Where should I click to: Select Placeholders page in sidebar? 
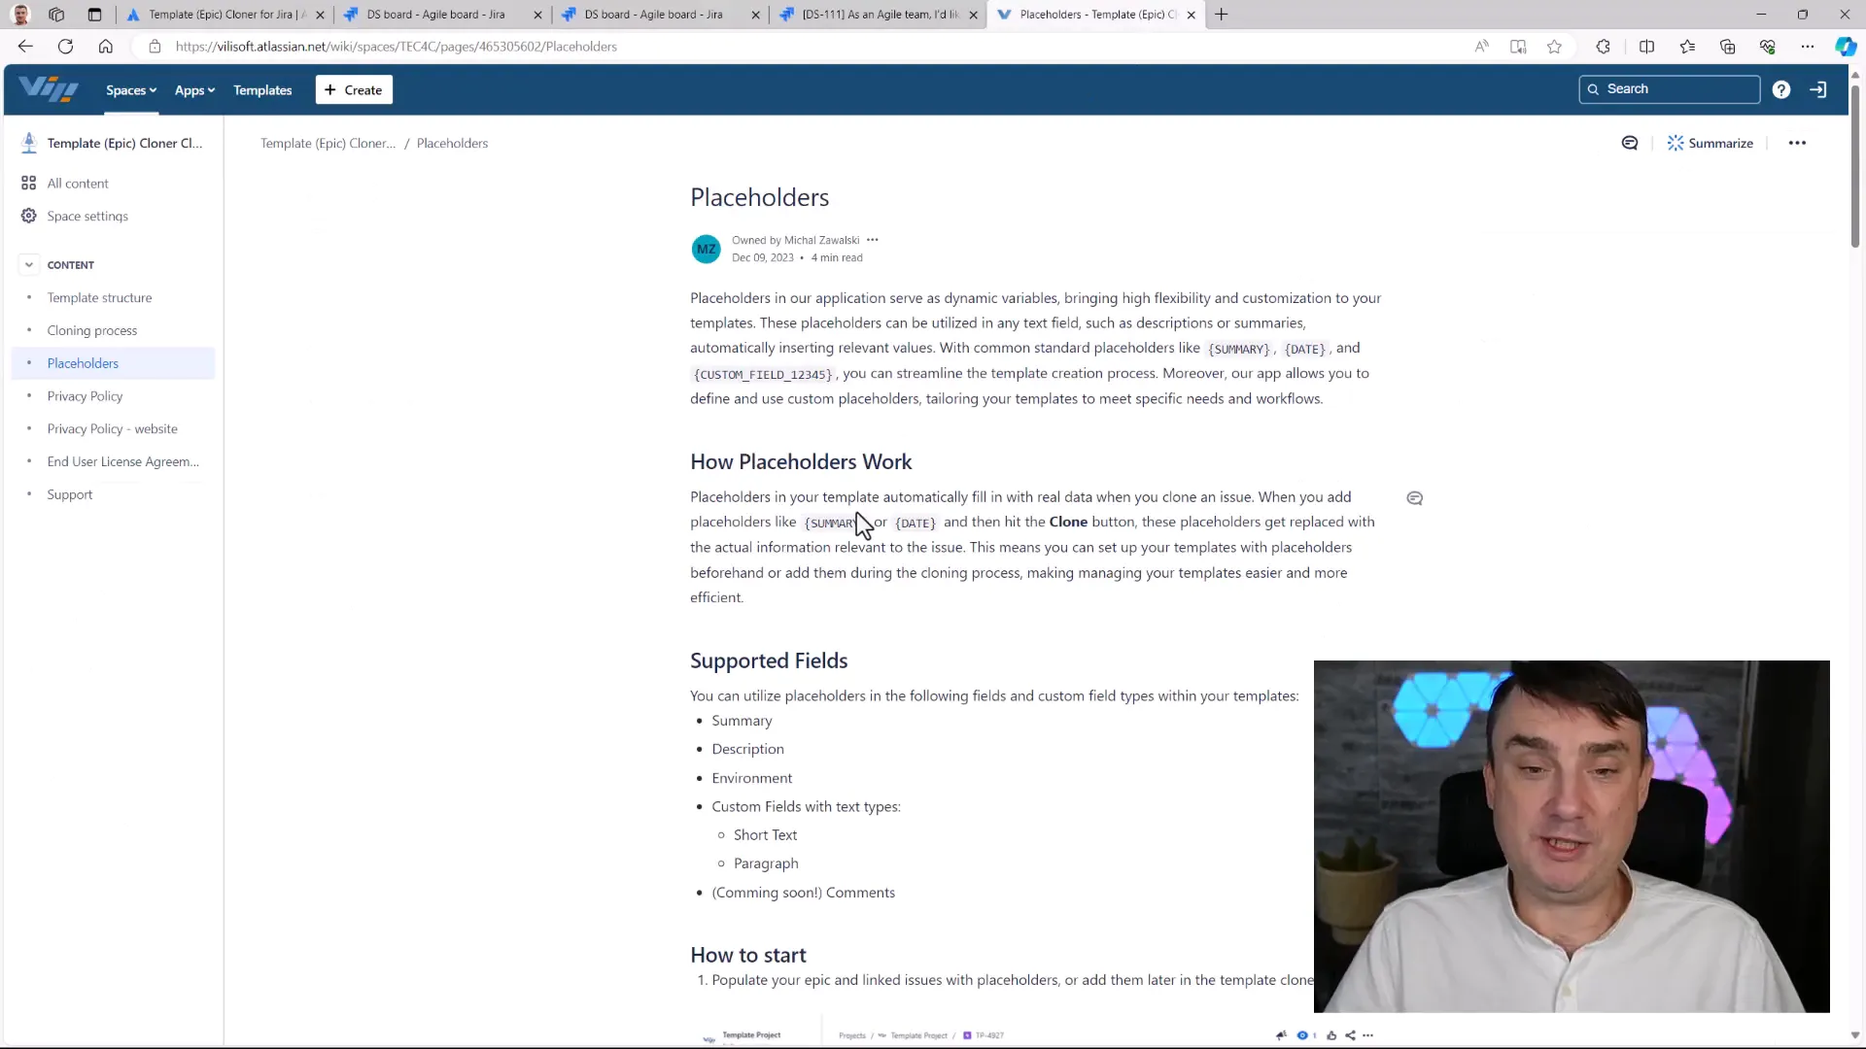(113, 363)
